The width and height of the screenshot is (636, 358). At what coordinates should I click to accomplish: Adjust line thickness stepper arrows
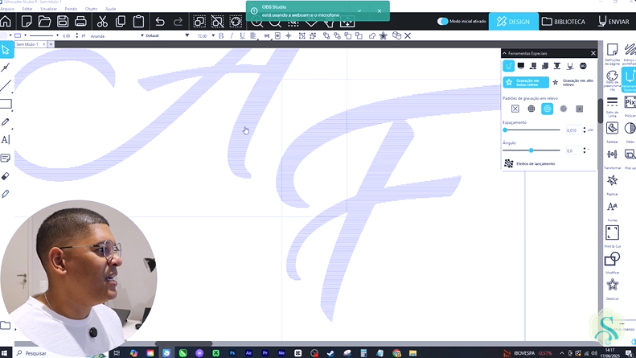[76, 35]
